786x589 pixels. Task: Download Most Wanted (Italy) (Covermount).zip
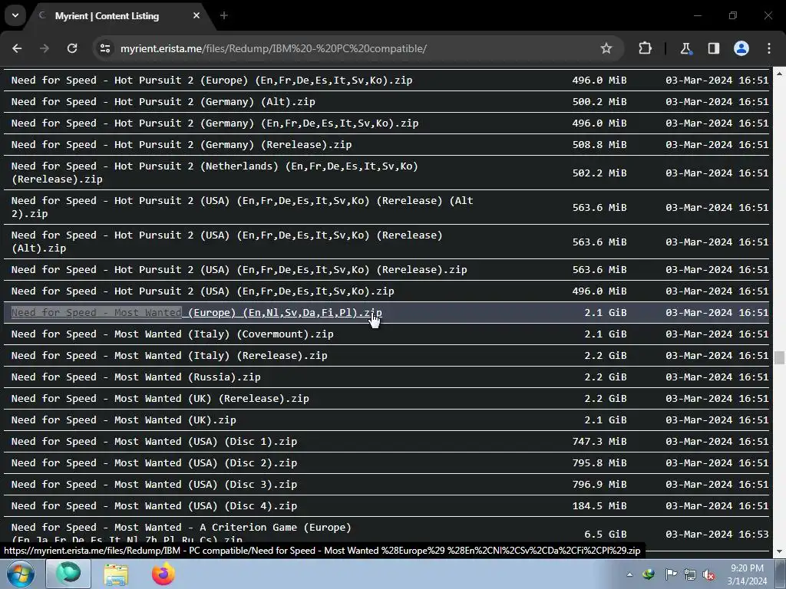coord(172,334)
